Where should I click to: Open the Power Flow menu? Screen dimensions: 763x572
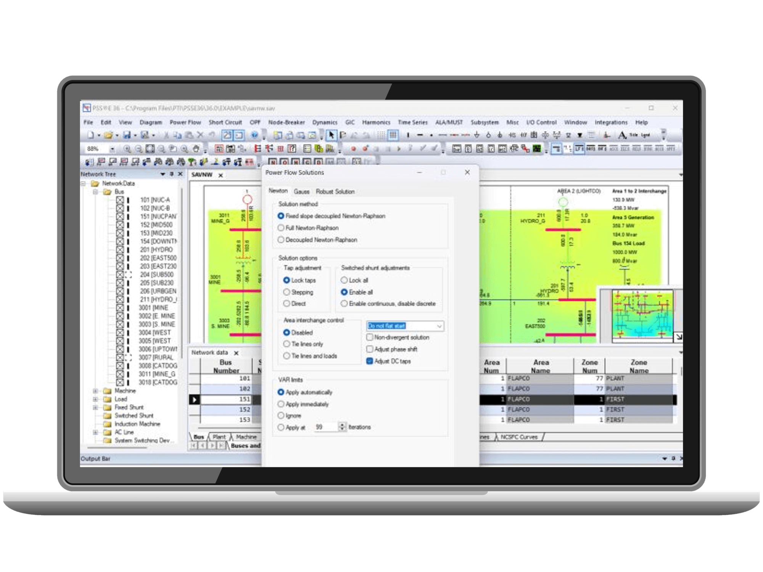pyautogui.click(x=185, y=122)
